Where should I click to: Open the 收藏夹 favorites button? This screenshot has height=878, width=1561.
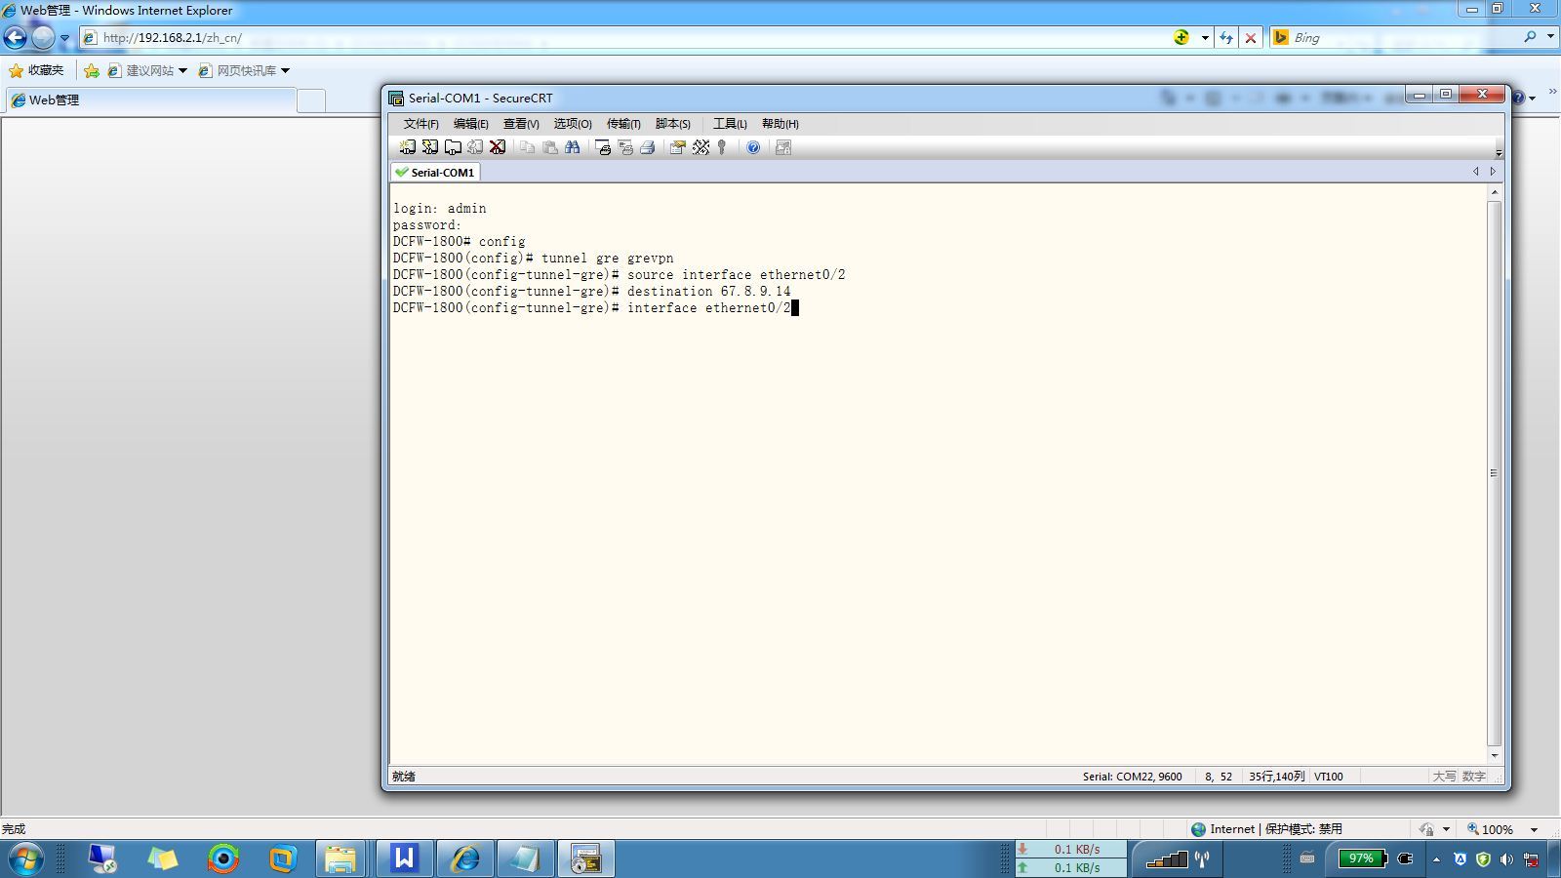click(x=36, y=70)
